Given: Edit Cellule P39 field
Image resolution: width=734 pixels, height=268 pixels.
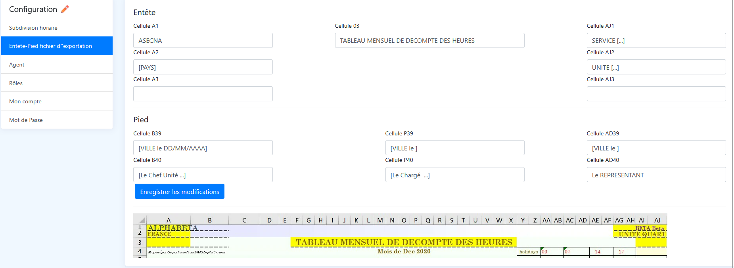Looking at the screenshot, I should (455, 148).
